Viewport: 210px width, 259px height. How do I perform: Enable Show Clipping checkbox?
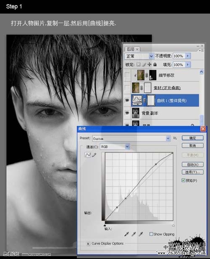coord(151,234)
